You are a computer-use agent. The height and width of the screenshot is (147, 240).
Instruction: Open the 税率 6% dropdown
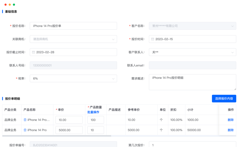pos(73,78)
